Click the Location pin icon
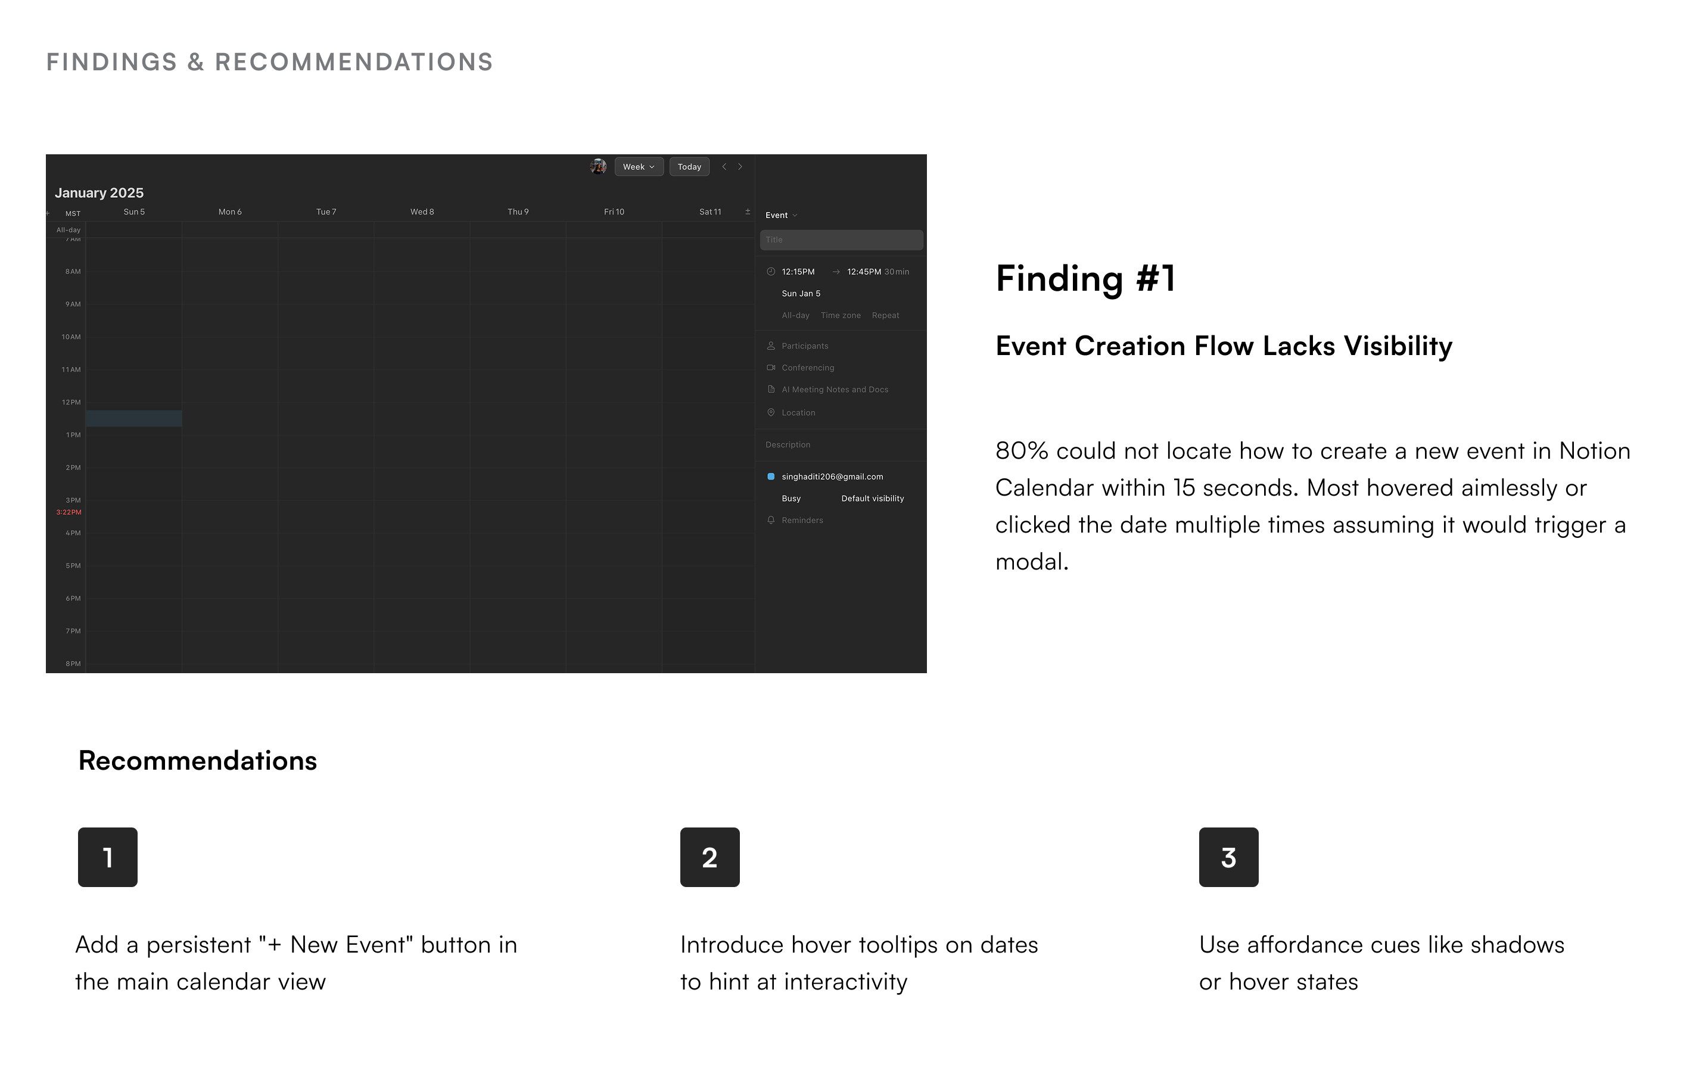The height and width of the screenshot is (1089, 1696). point(771,412)
